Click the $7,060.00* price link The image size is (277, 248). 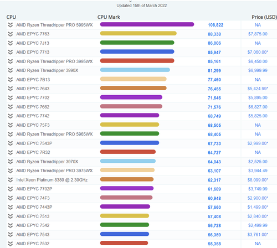[258, 52]
